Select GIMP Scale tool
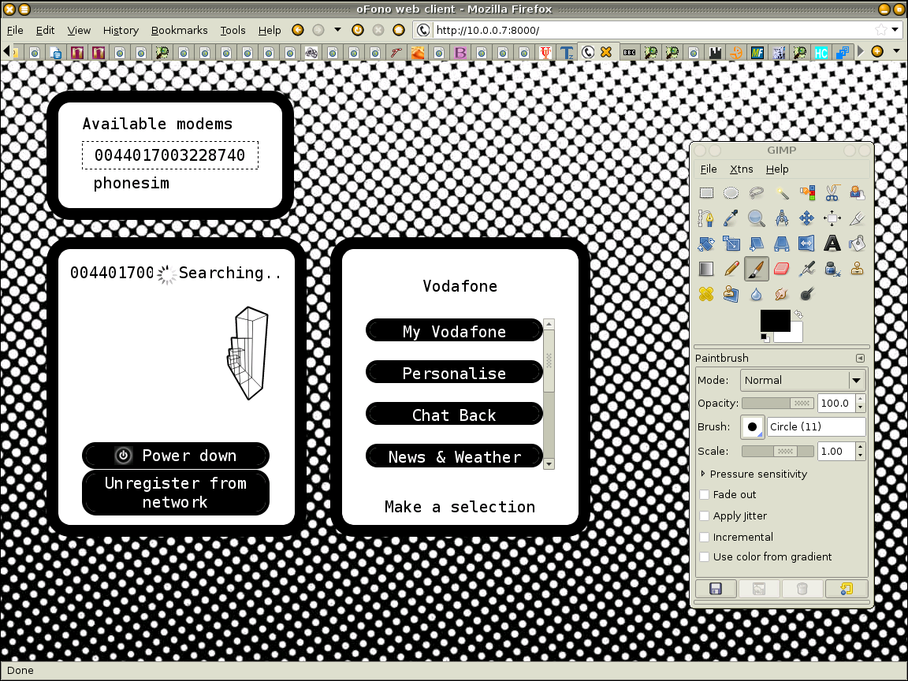 tap(731, 244)
